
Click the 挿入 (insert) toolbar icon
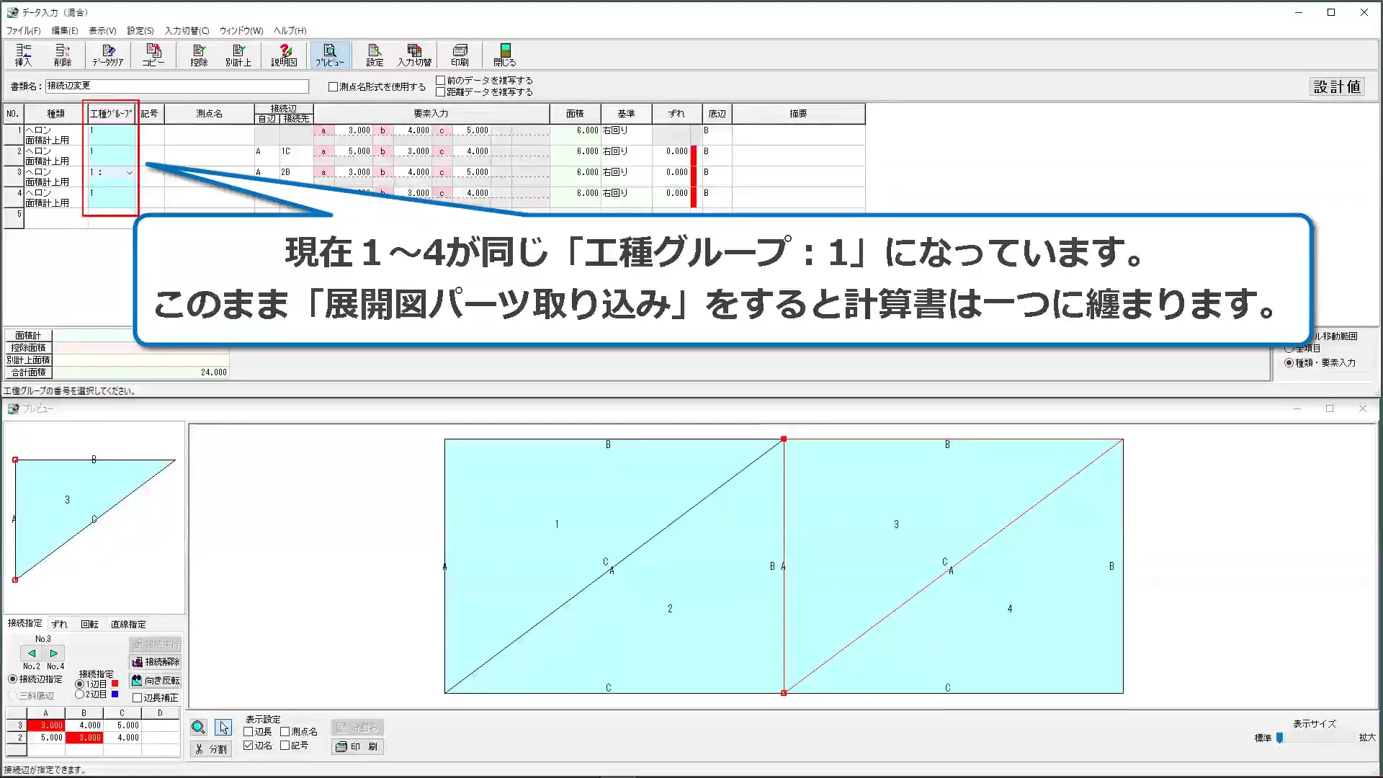pos(24,55)
